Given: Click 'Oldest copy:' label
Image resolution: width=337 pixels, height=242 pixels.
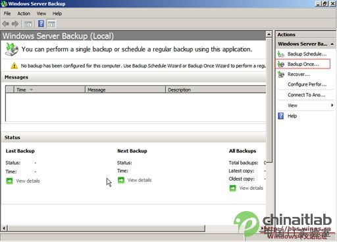Looking at the screenshot, I should coord(242,179).
